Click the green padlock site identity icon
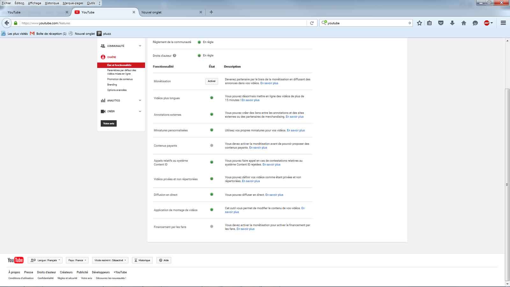510x287 pixels. click(x=16, y=23)
